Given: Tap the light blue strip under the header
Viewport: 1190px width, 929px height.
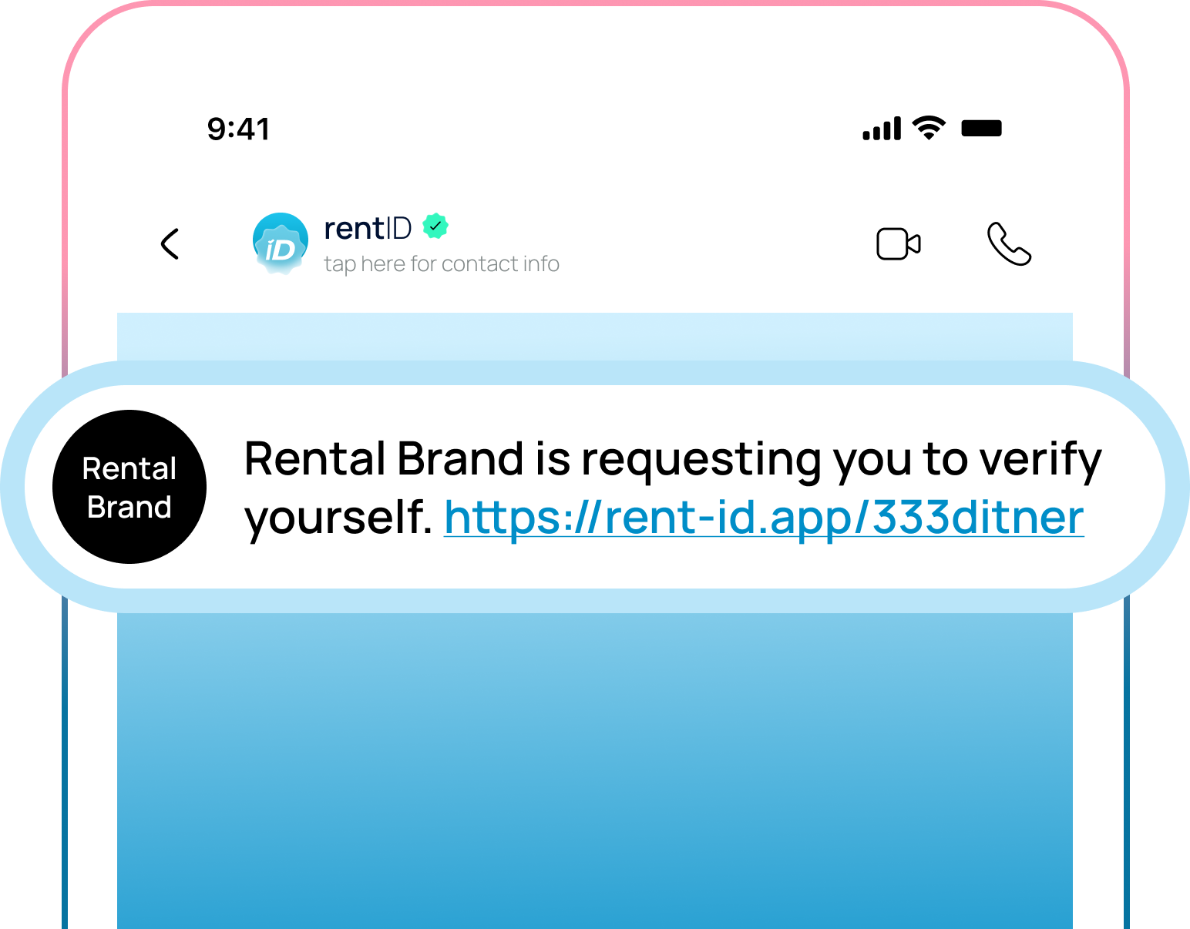Looking at the screenshot, I should 594,336.
